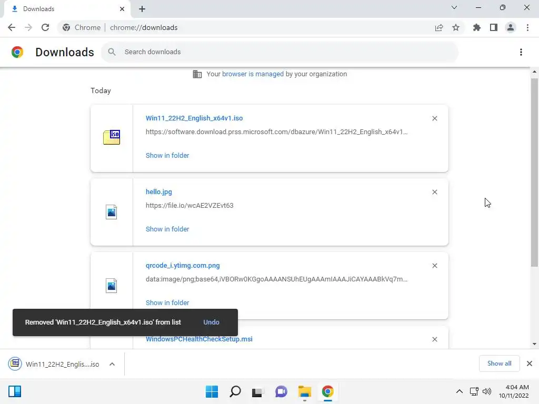539x404 pixels.
Task: Click the network icon in system tray
Action: tap(474, 391)
